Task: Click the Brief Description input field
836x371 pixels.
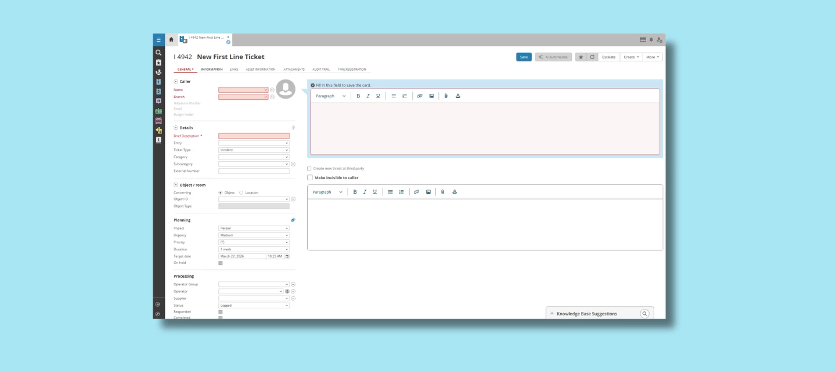Action: pos(253,135)
